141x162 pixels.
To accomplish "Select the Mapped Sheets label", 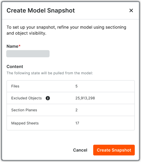I will [x=25, y=123].
